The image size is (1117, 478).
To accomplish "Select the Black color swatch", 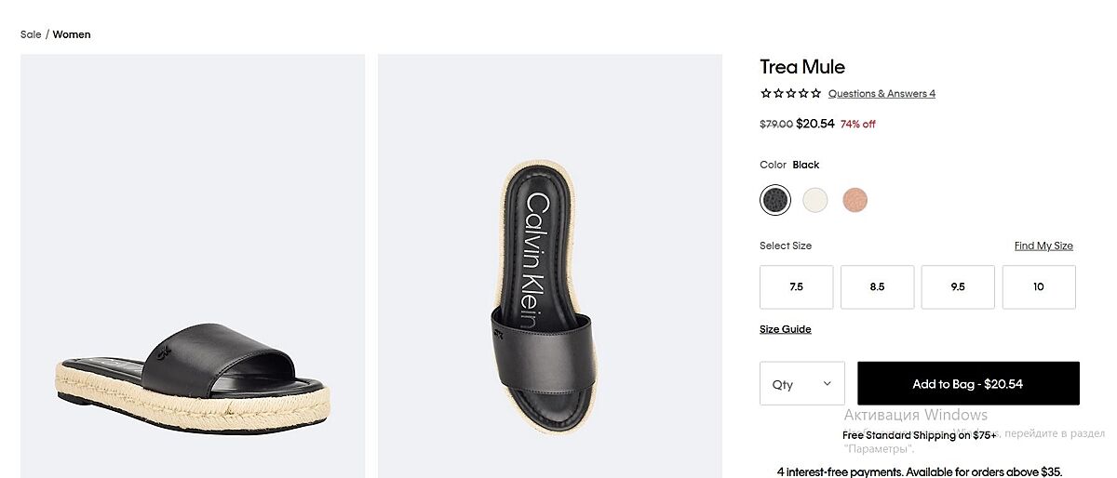I will click(775, 200).
